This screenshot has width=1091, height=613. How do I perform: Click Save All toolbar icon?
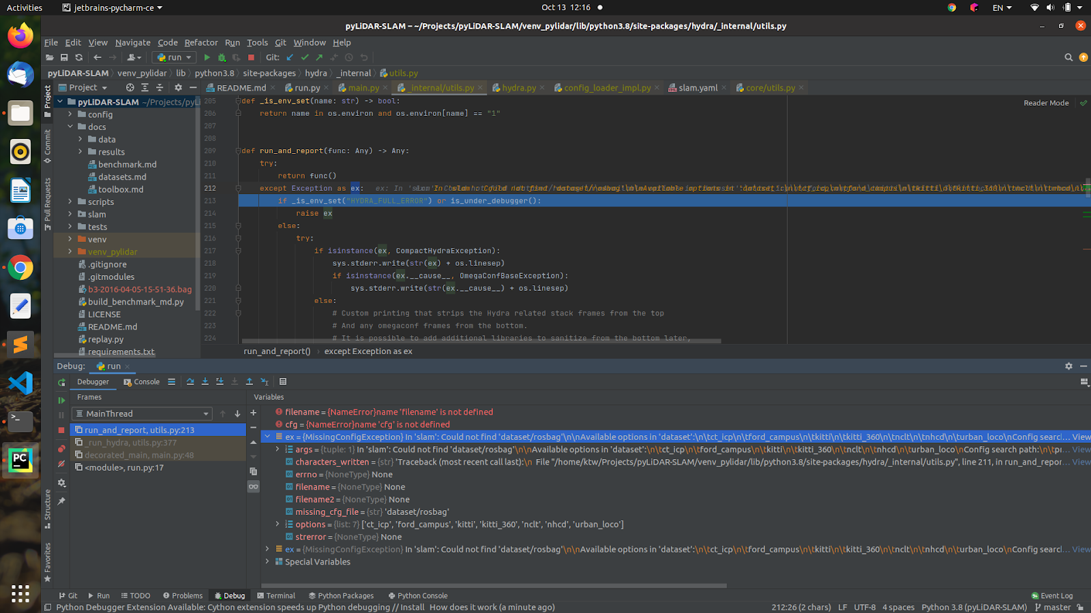(64, 58)
